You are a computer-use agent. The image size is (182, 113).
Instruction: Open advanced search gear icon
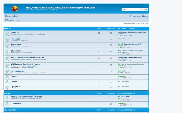[146, 9]
